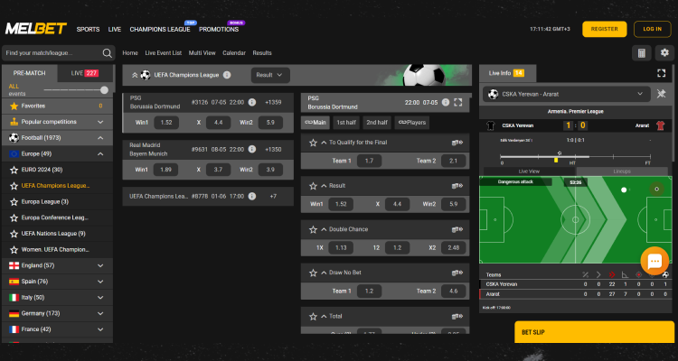Favorite the Europa League star
The image size is (678, 361).
click(x=14, y=201)
